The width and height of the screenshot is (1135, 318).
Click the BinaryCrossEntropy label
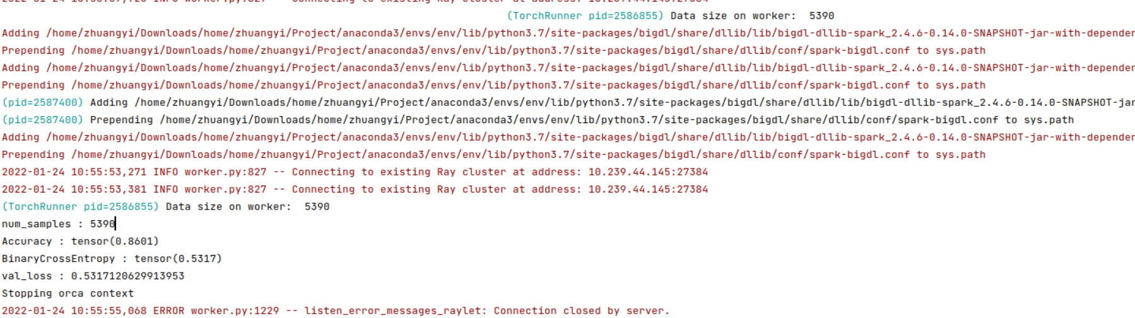pos(58,259)
